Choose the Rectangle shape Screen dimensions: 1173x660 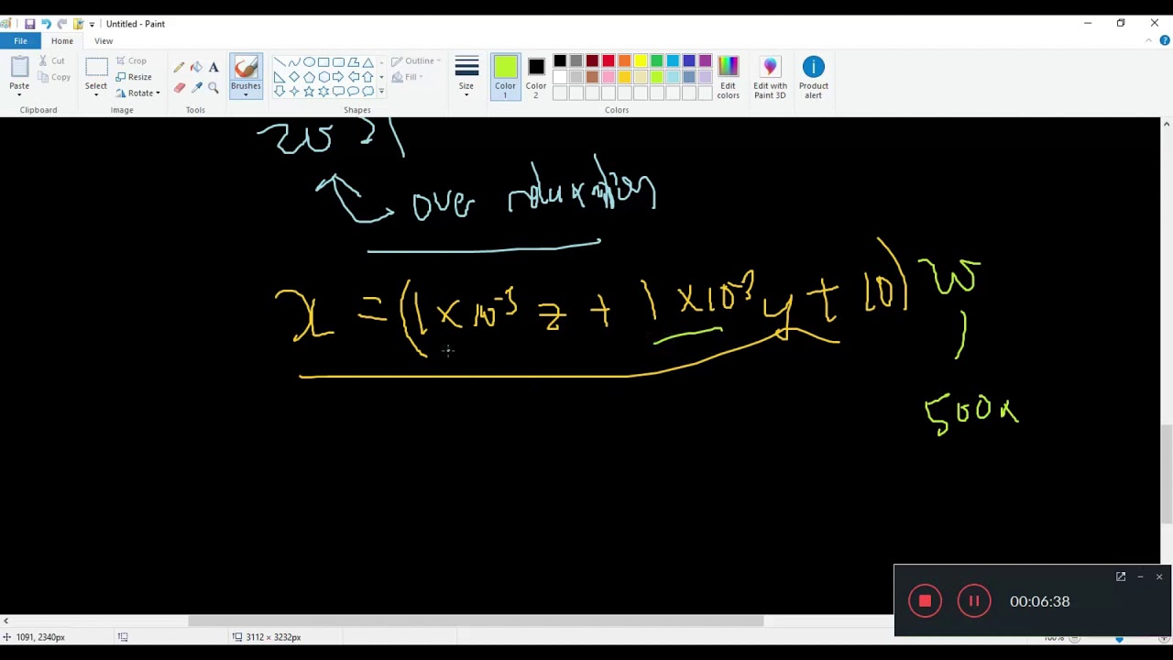pyautogui.click(x=323, y=62)
